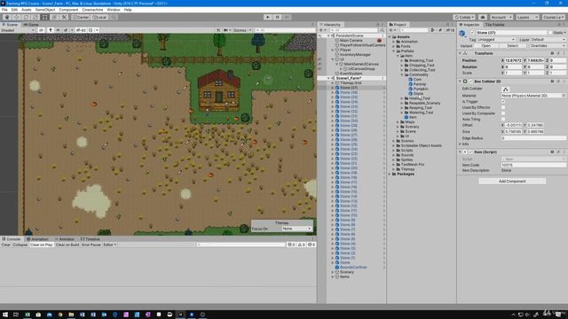Screen dimensions: 568x319
Task: Open scene tools wrench icon
Action: coord(218,30)
